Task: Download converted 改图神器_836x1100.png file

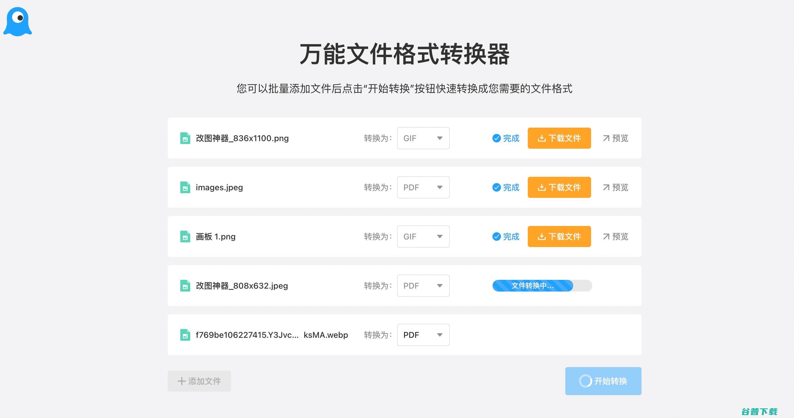Action: [x=559, y=138]
